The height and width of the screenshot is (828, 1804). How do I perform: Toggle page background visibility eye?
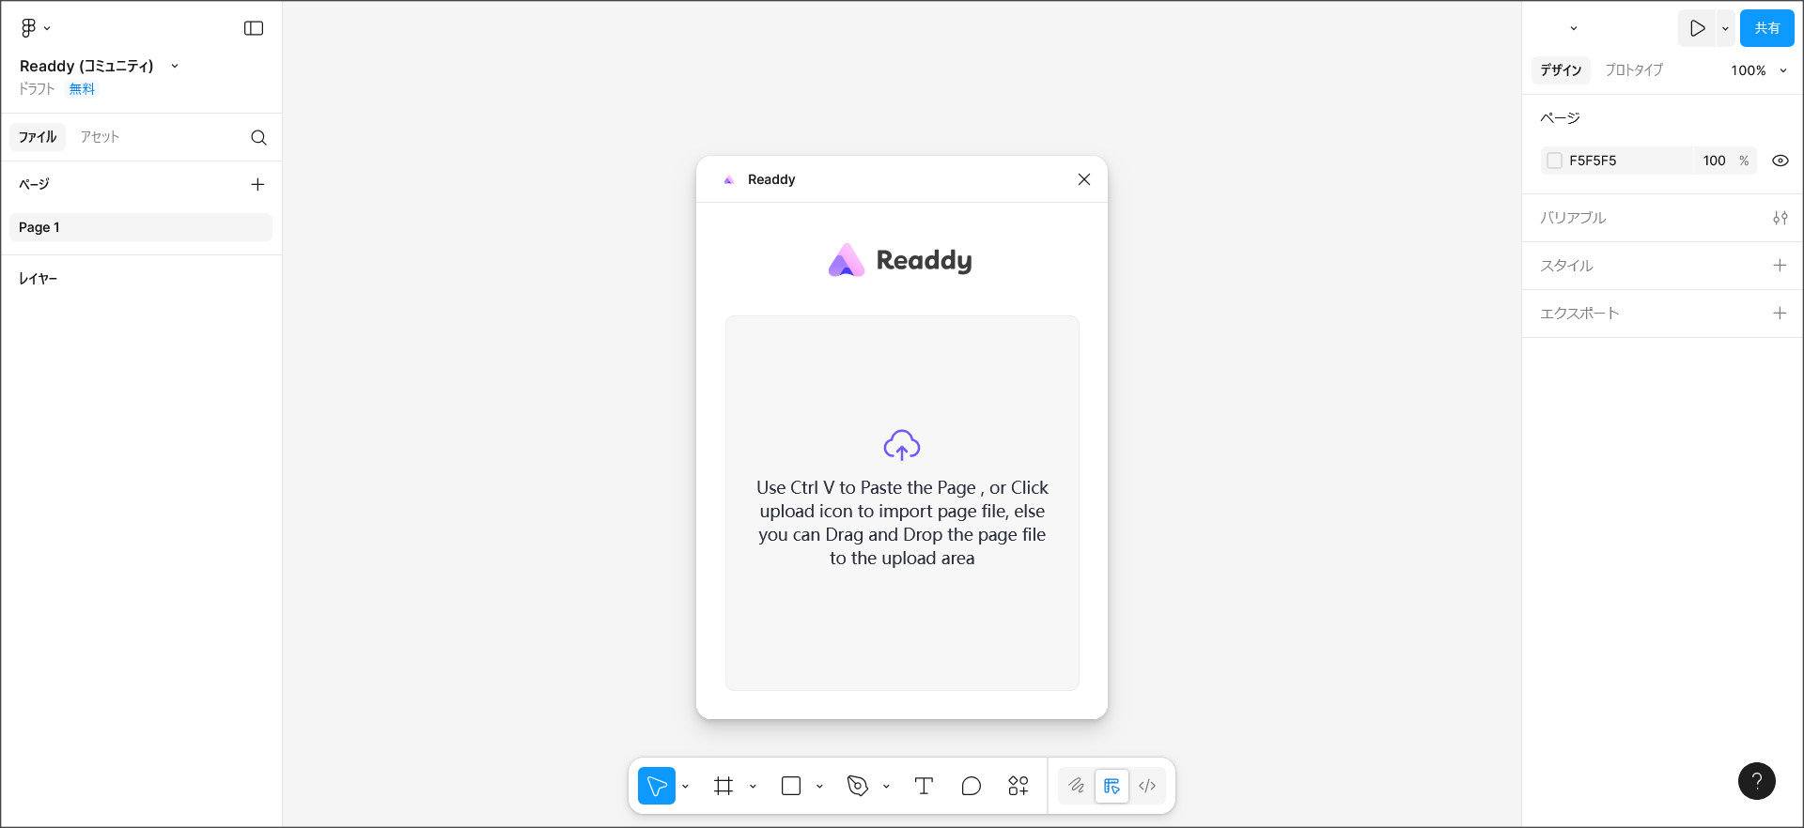click(1780, 161)
